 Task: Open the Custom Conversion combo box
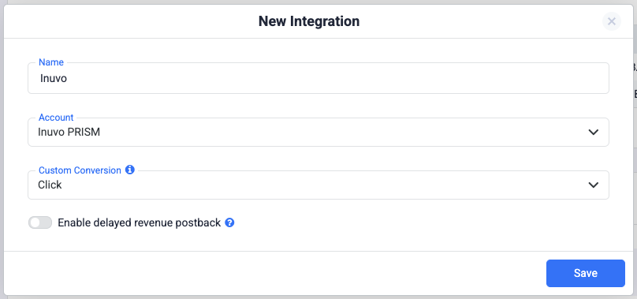click(318, 185)
